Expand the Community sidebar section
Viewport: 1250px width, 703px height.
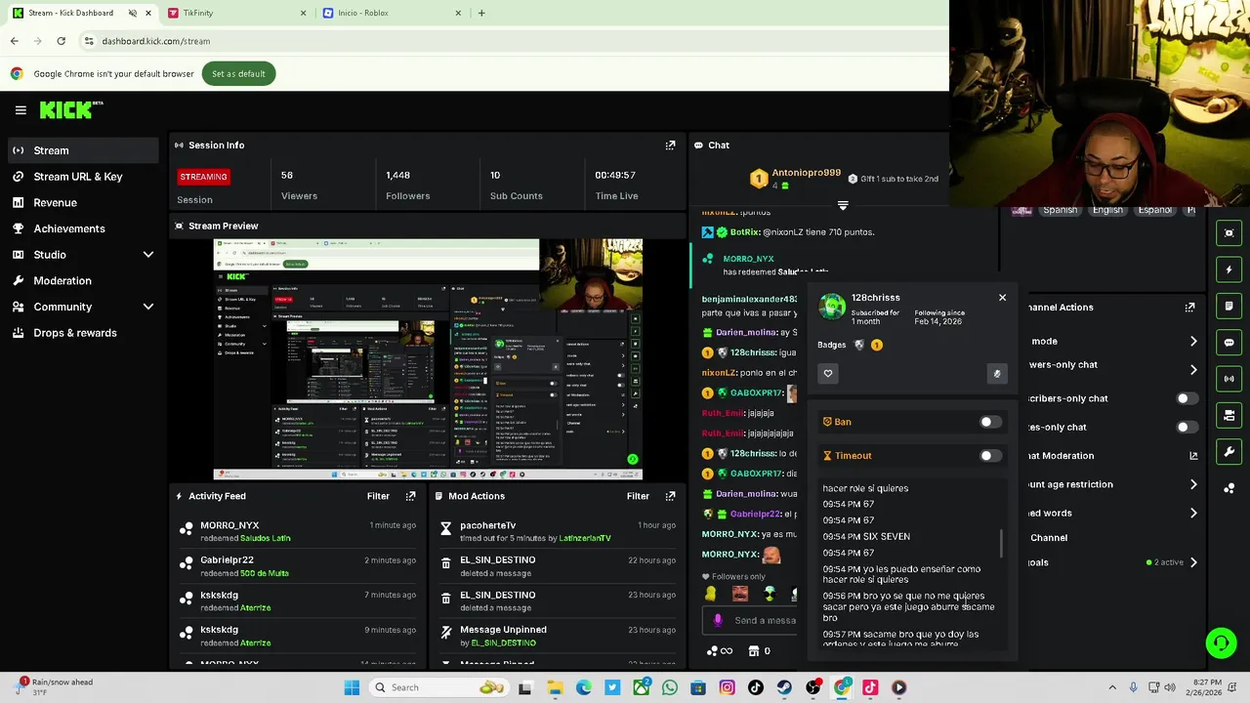pyautogui.click(x=148, y=307)
